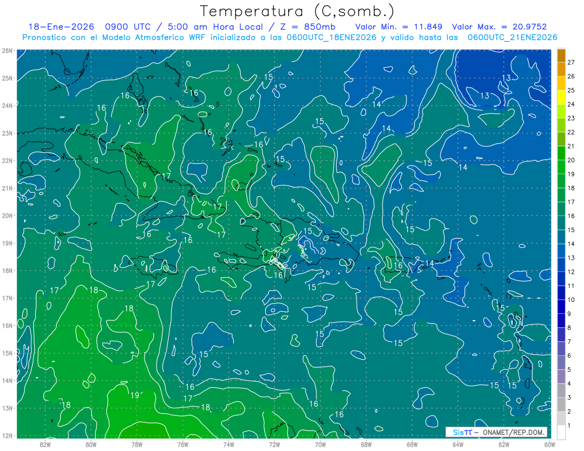Click the "SisTT - ONAMET/REP.DOM." credit box

[x=496, y=432]
